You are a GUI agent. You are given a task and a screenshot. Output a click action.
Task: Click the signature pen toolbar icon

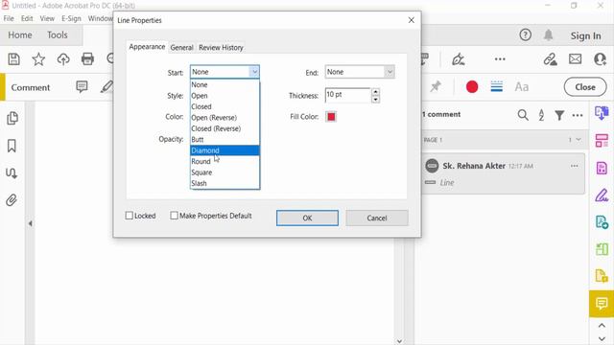click(x=459, y=59)
